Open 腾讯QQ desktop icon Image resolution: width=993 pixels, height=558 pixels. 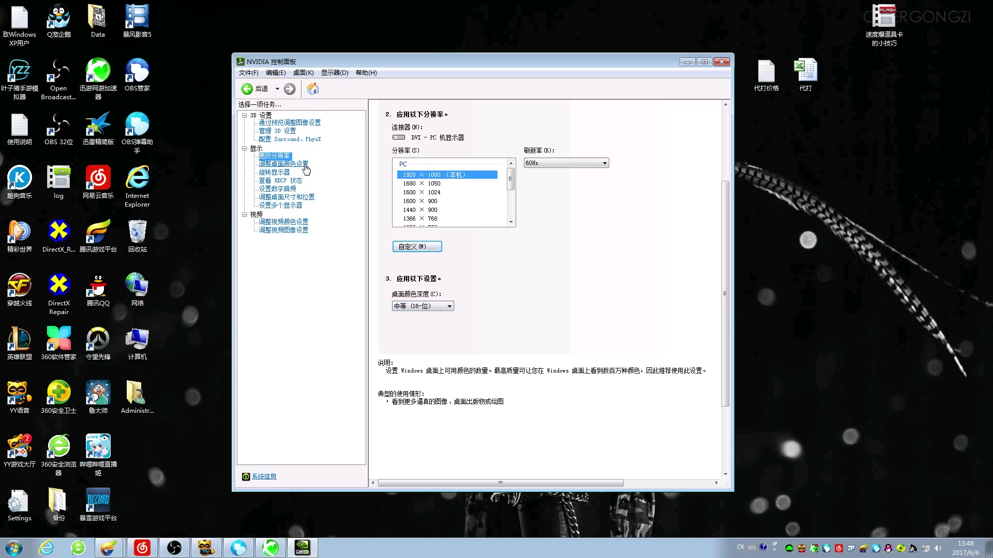pos(98,290)
